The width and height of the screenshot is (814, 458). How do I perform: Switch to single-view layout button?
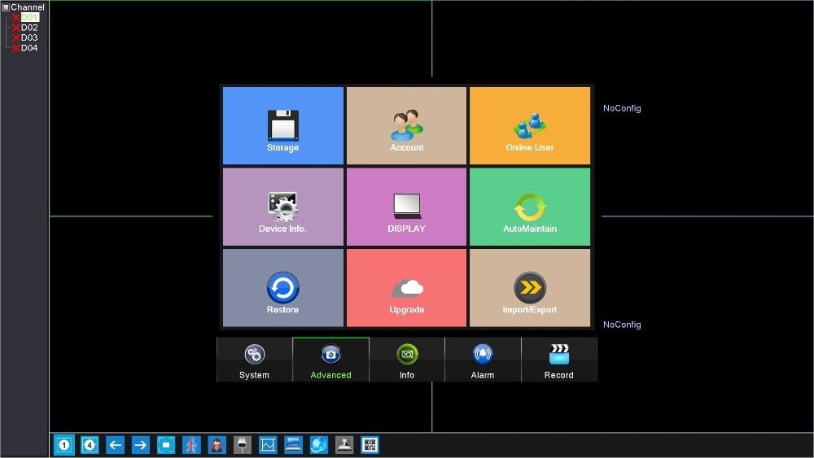(x=64, y=445)
